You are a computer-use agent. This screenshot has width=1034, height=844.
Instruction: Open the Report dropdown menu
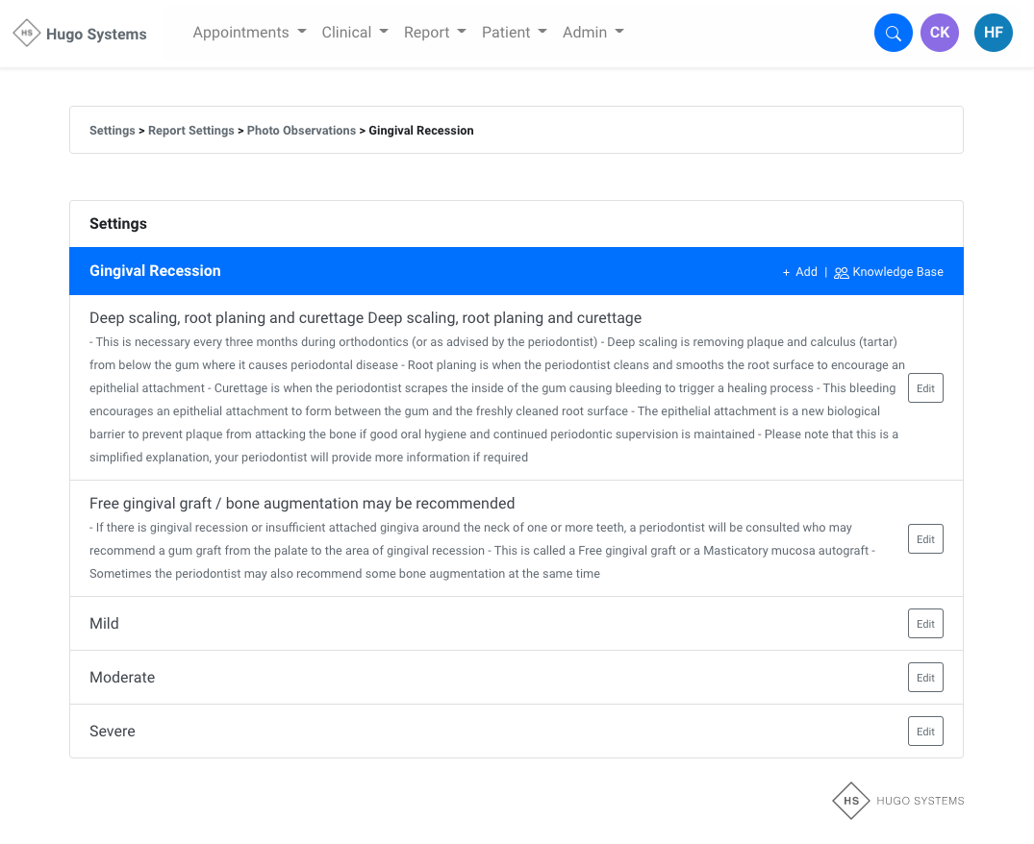tap(435, 33)
